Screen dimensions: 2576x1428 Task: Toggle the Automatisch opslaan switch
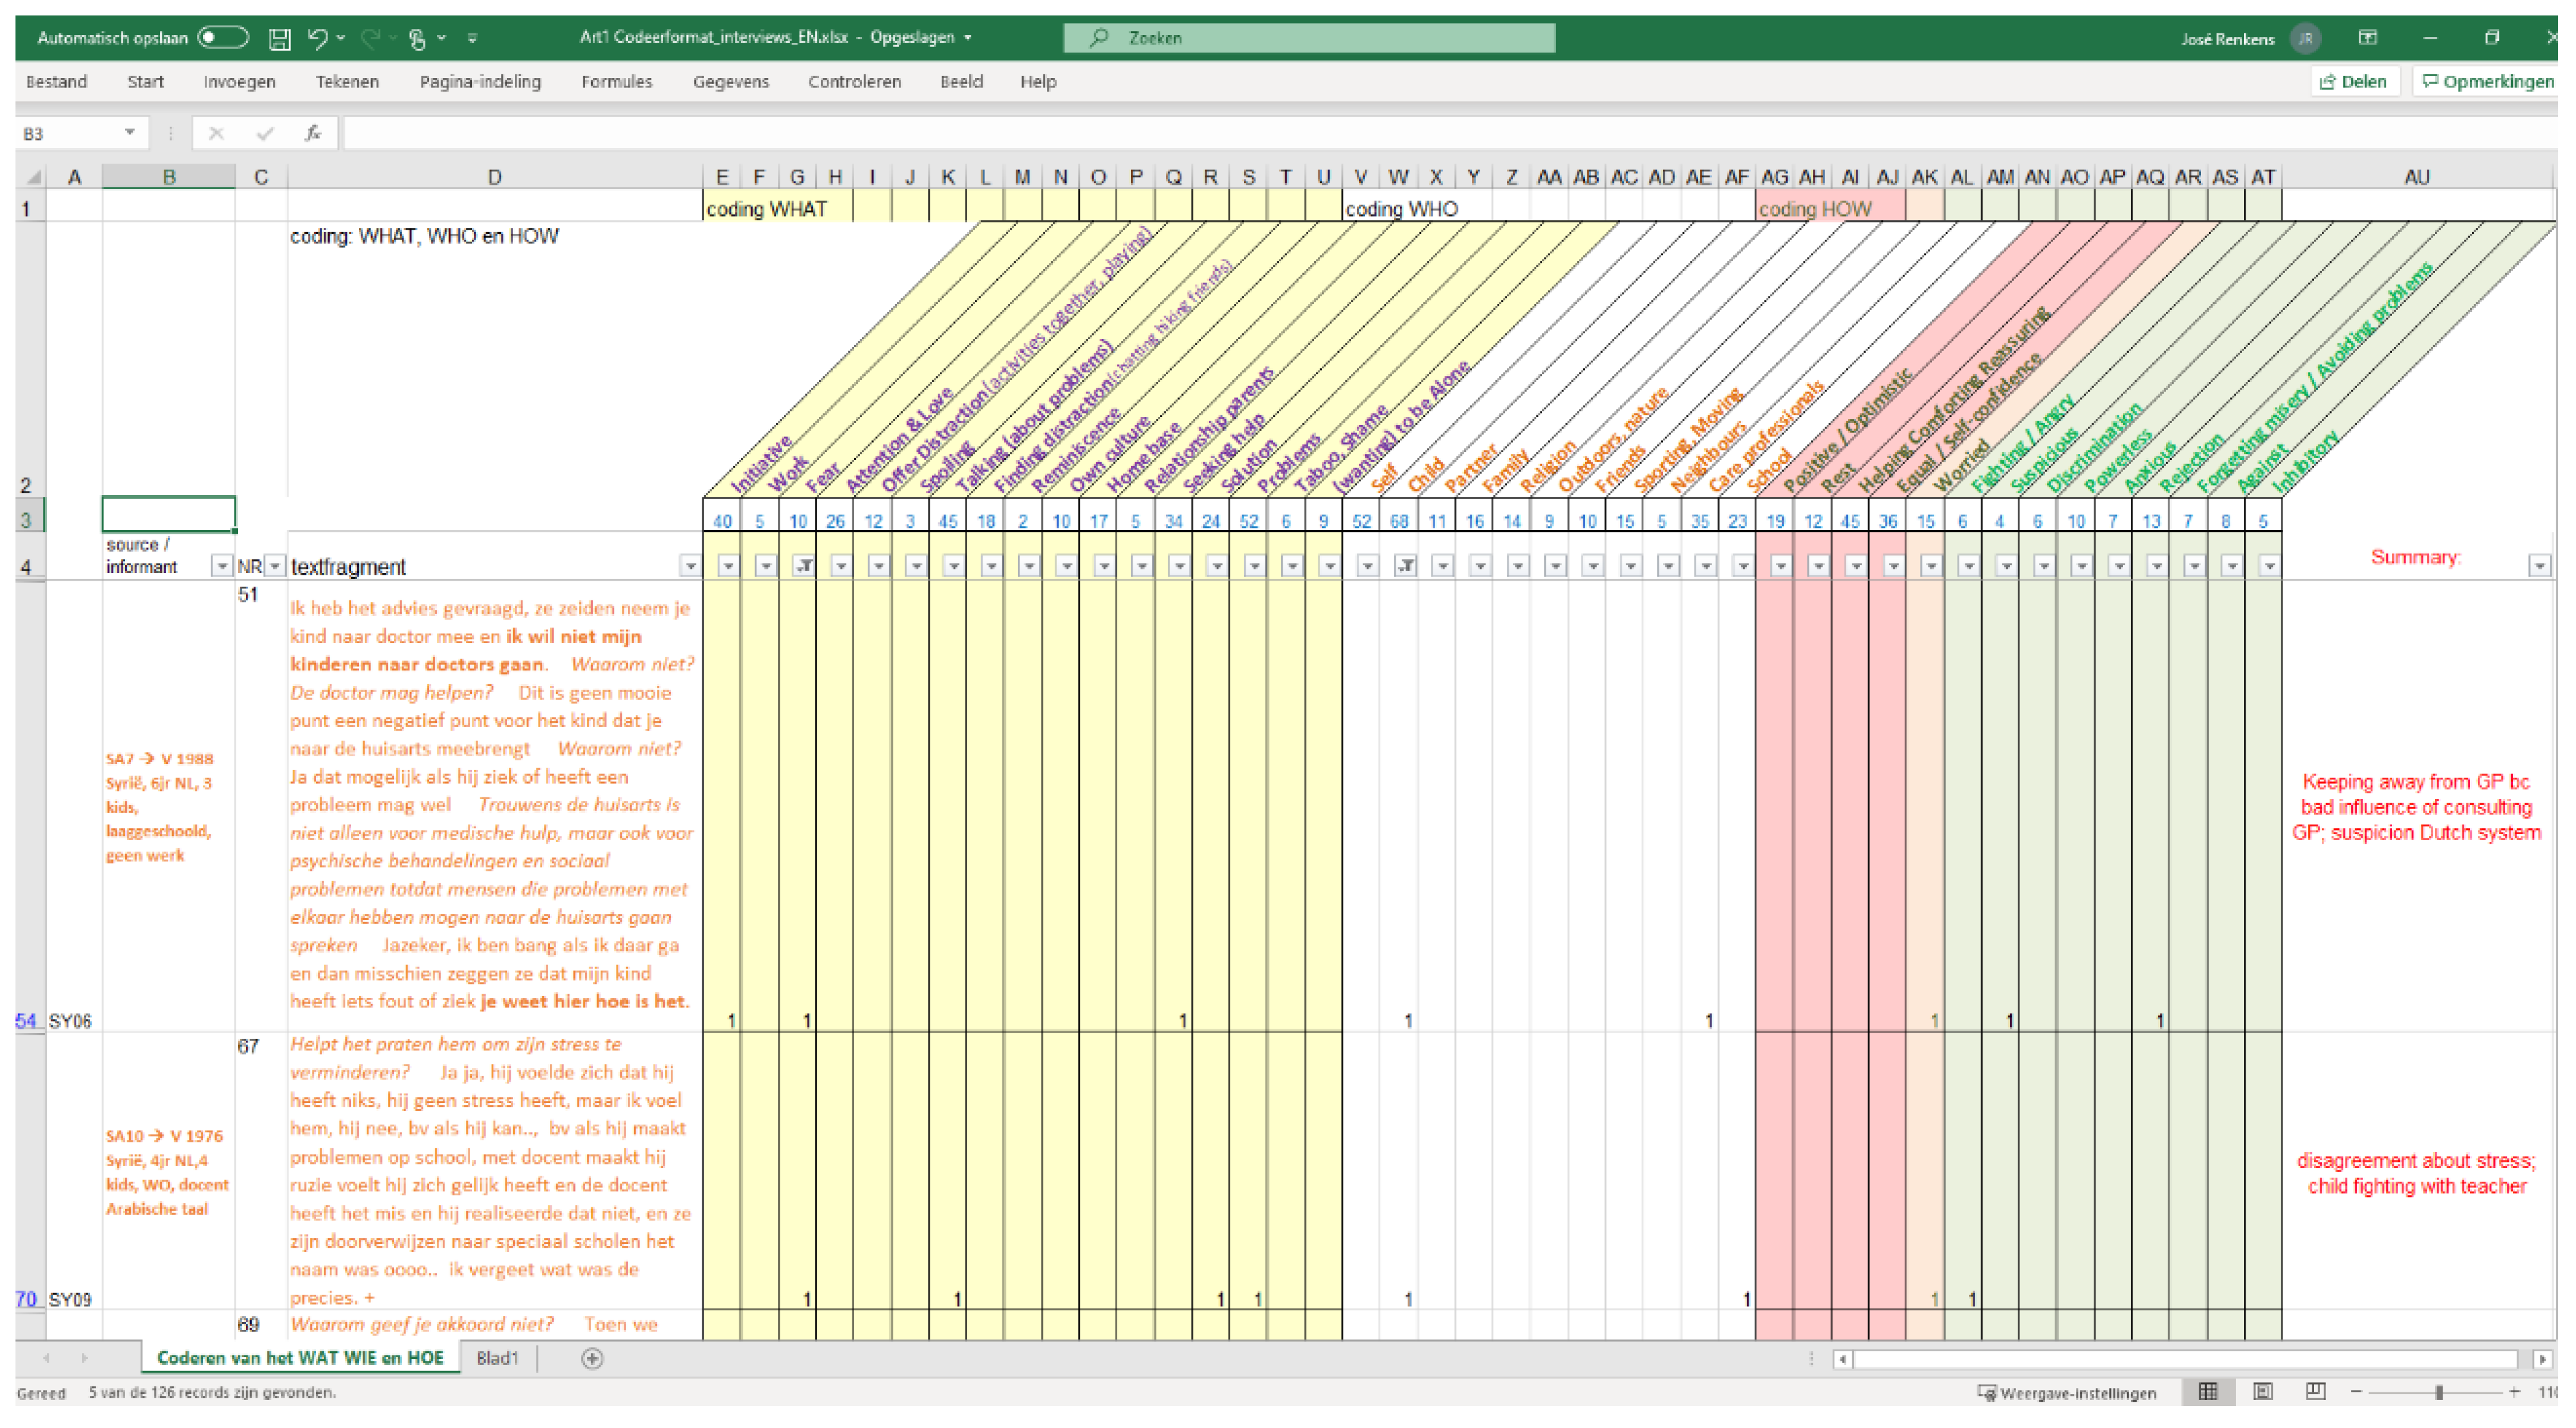tap(222, 38)
